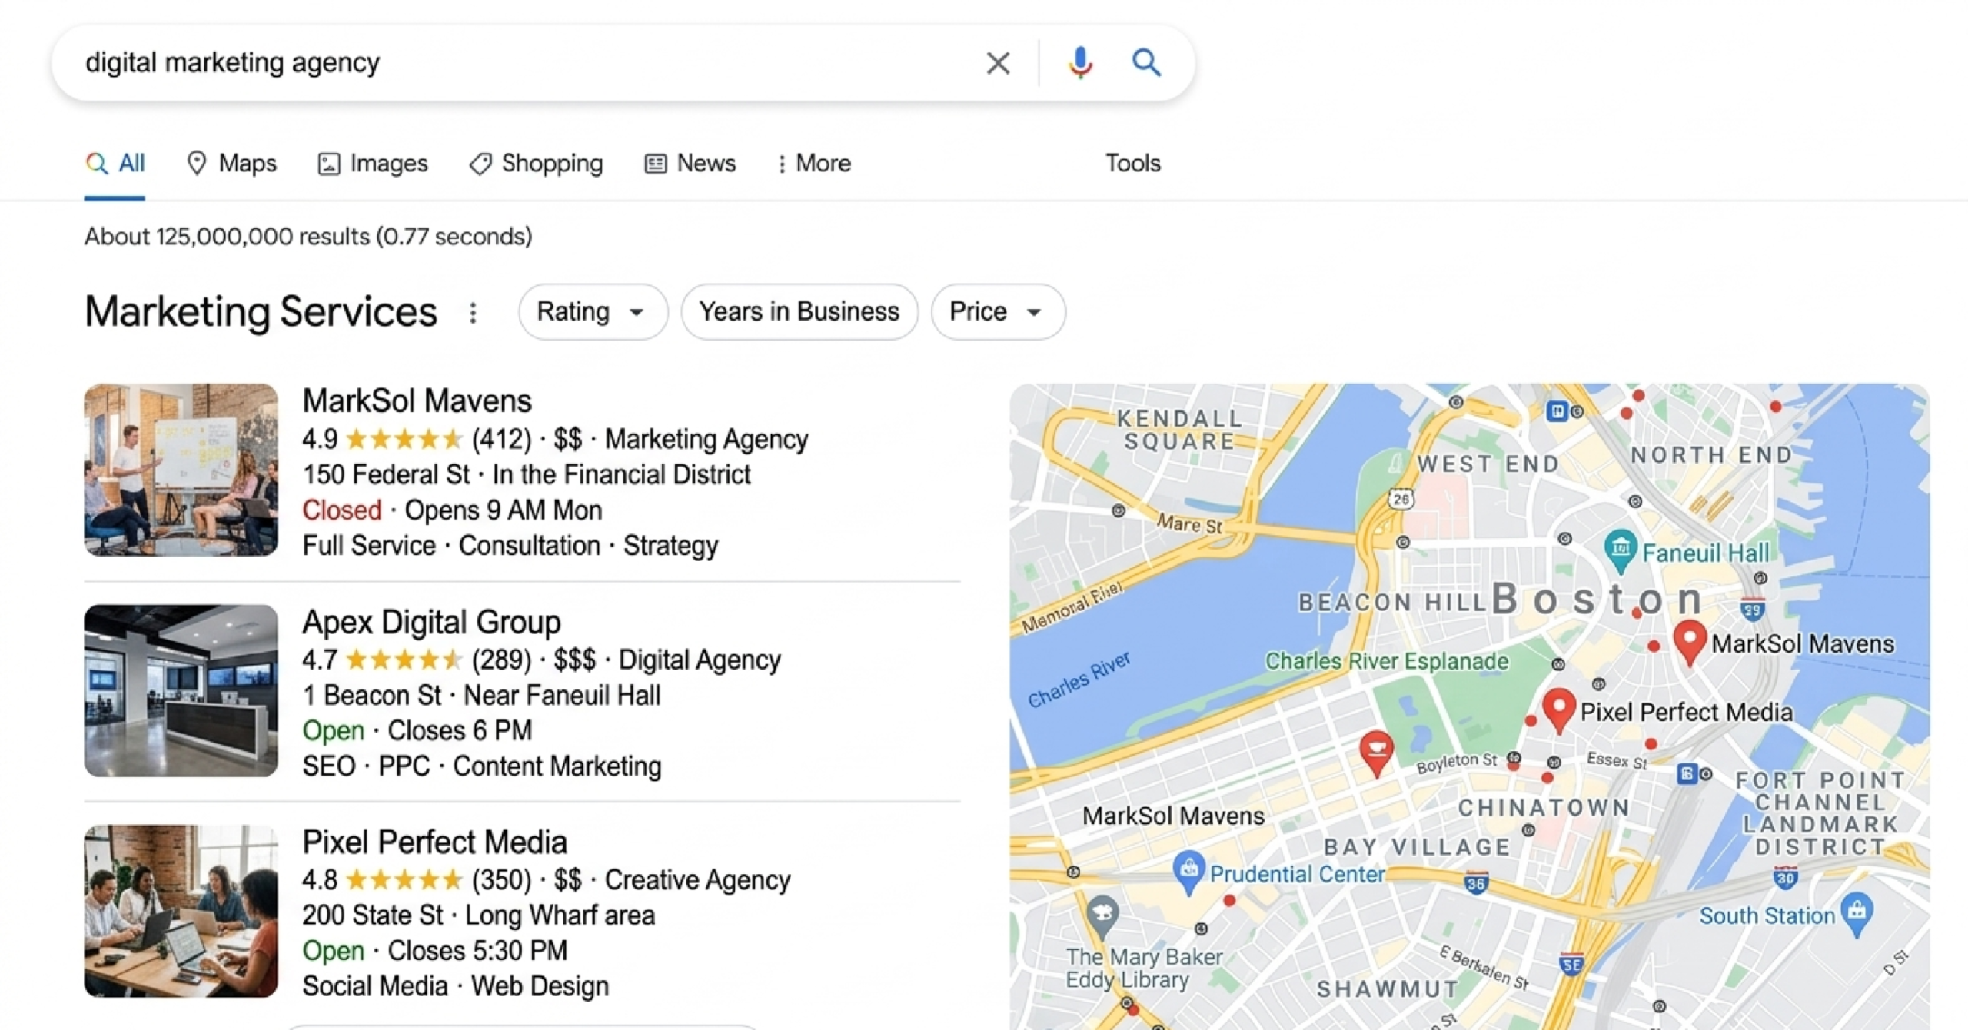This screenshot has height=1030, width=1968.
Task: Click the blue magnifier search icon
Action: (x=1146, y=62)
